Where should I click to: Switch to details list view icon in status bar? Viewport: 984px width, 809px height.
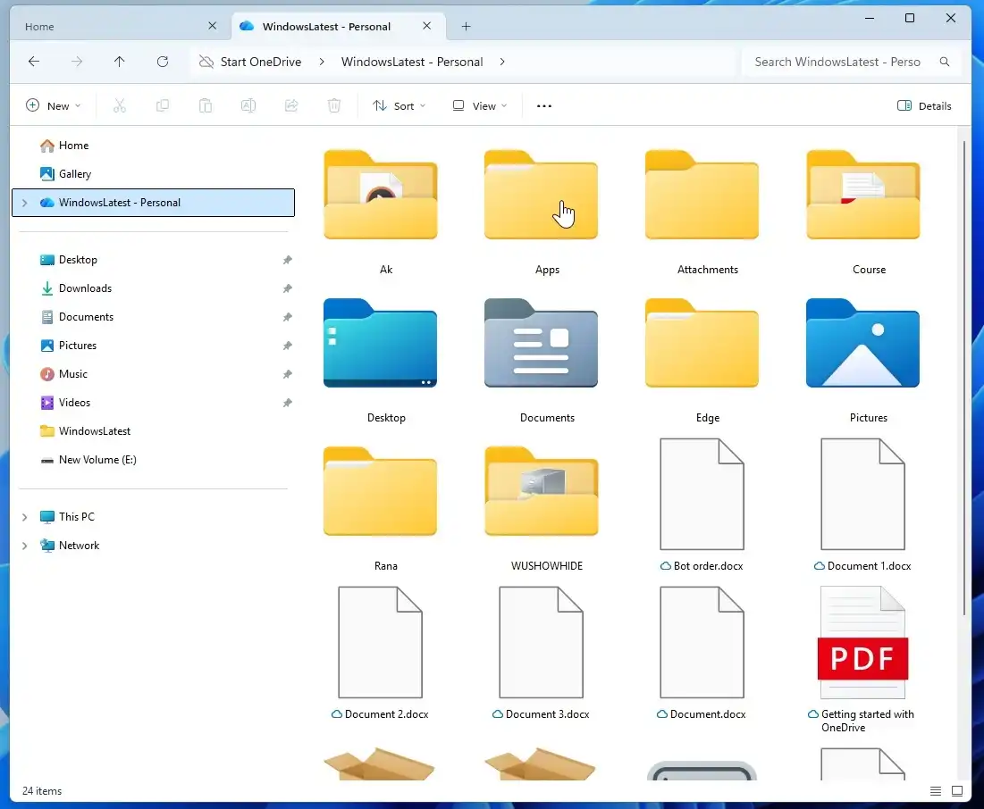coord(936,791)
